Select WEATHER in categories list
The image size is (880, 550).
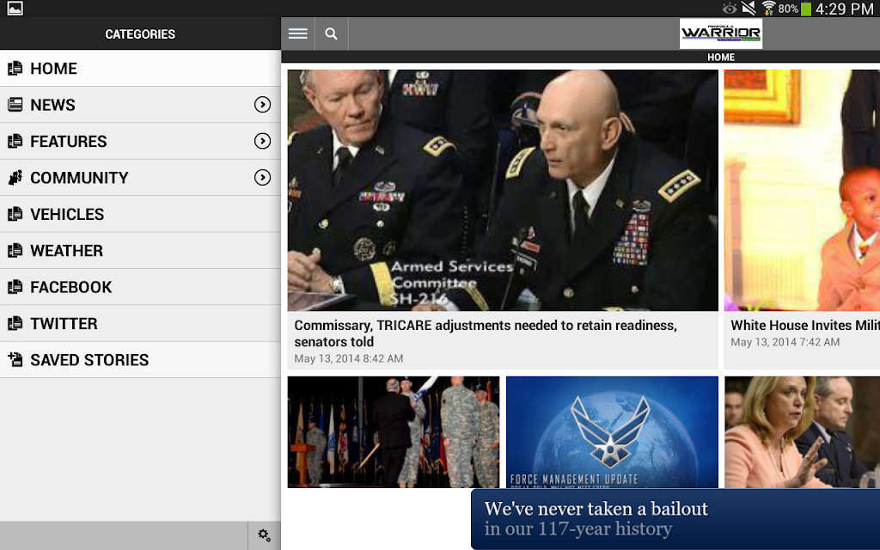click(140, 251)
